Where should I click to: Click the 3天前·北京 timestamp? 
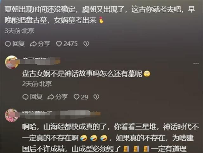point(19,31)
